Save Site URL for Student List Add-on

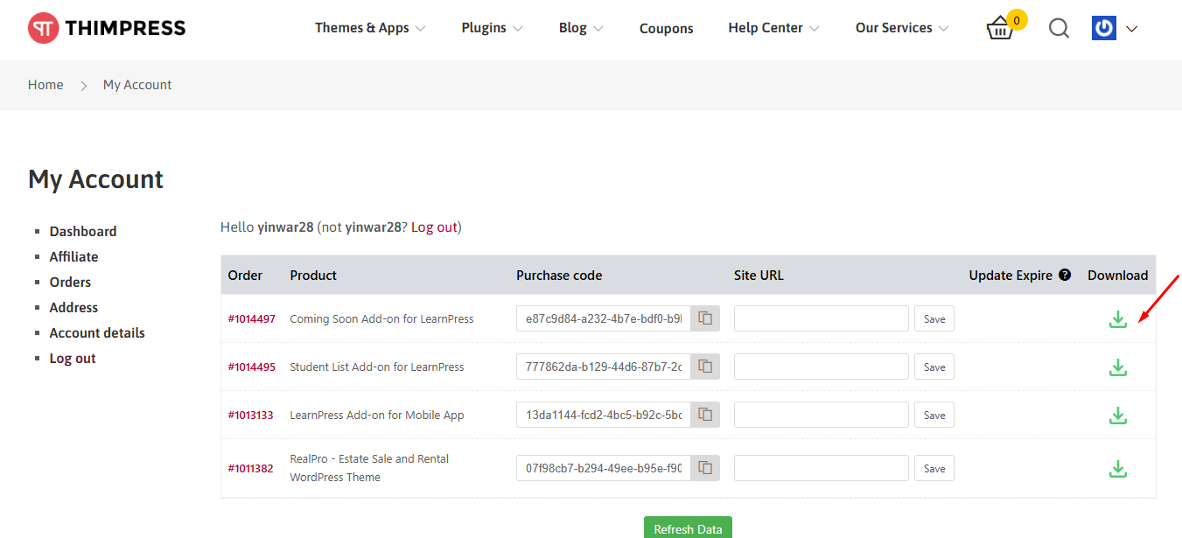tap(934, 367)
